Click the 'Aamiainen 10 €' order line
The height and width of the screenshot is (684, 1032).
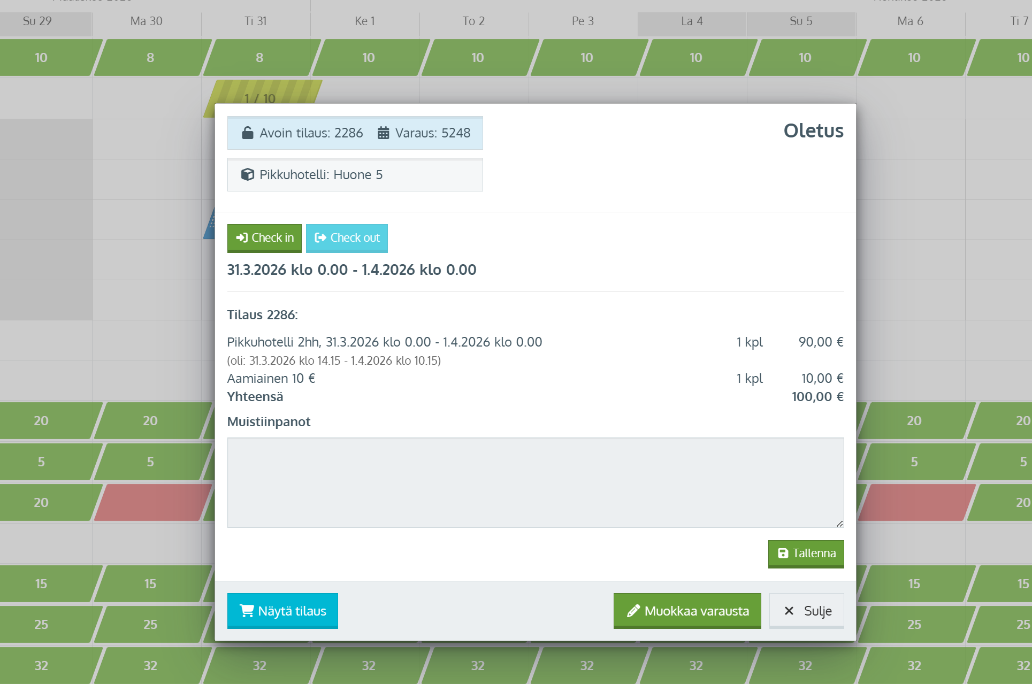[271, 378]
